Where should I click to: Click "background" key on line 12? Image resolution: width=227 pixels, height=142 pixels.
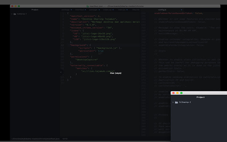point(78,45)
